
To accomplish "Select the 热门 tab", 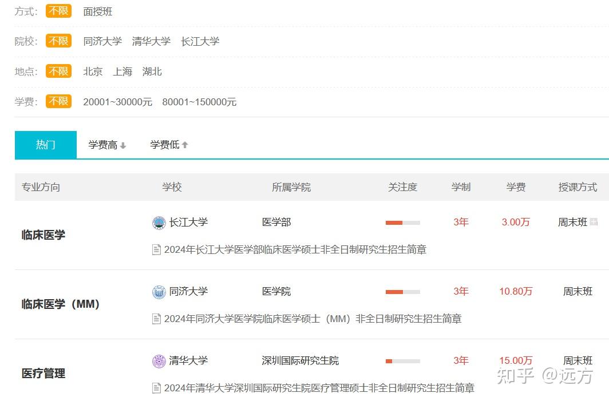I will point(46,145).
